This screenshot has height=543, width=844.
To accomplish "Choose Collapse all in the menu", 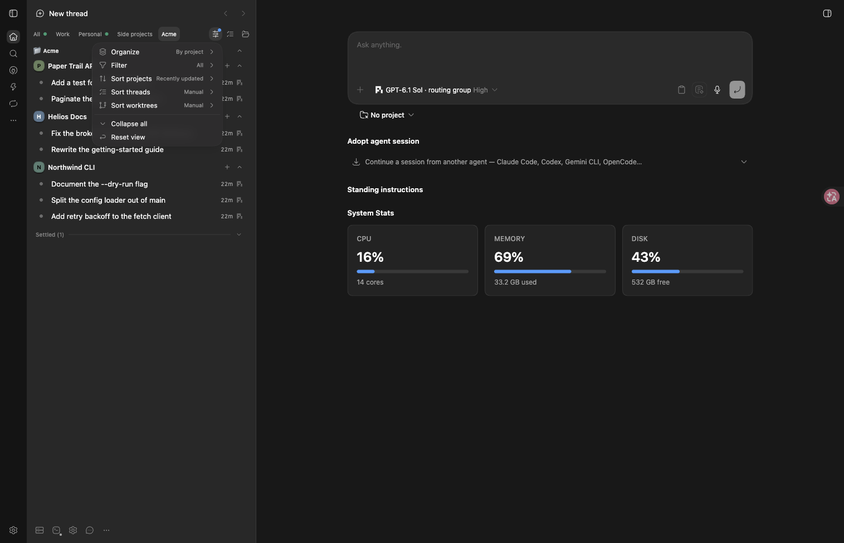I will point(157,124).
